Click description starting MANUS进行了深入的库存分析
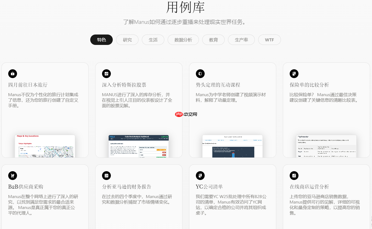 137,100
